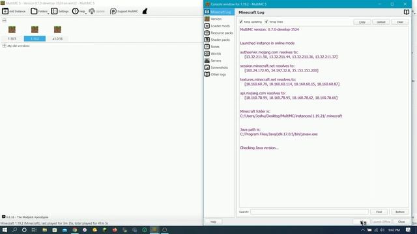Image resolution: width=417 pixels, height=234 pixels.
Task: Click the log Search input field
Action: pos(309,212)
